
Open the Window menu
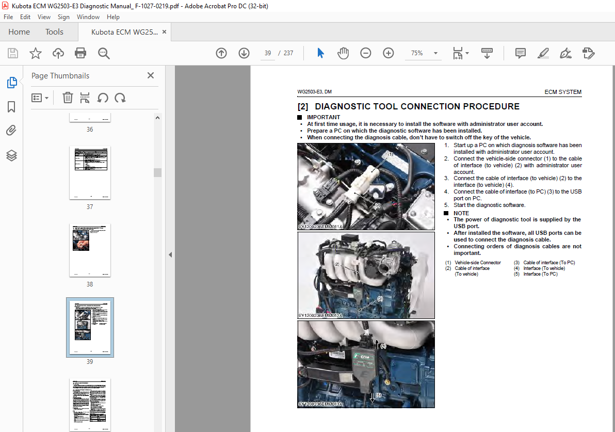point(88,17)
